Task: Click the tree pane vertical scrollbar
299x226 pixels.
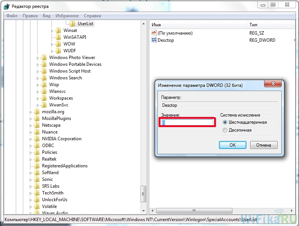Action: click(143, 113)
